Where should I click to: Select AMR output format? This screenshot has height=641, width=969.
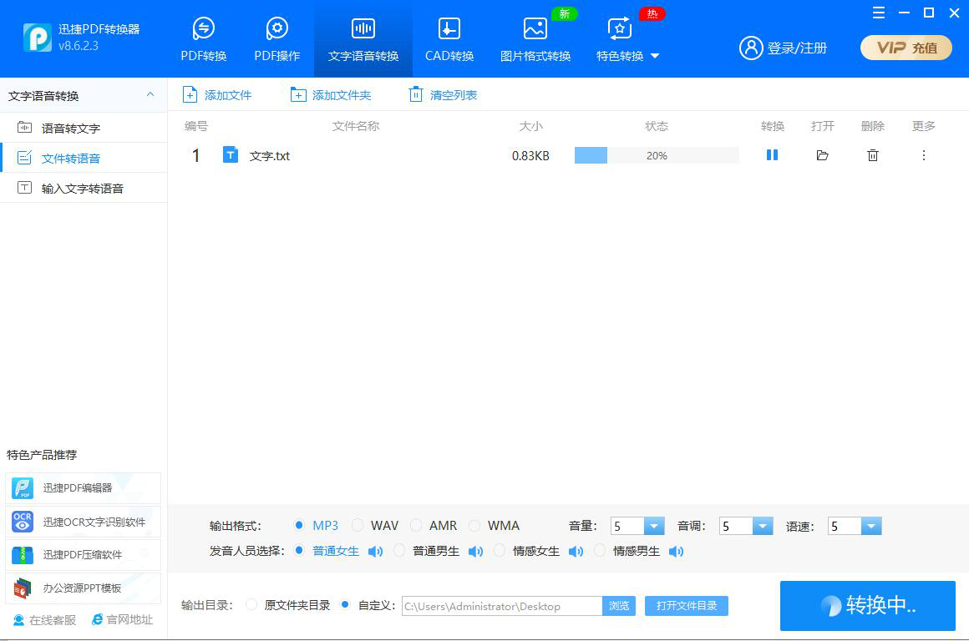(416, 526)
